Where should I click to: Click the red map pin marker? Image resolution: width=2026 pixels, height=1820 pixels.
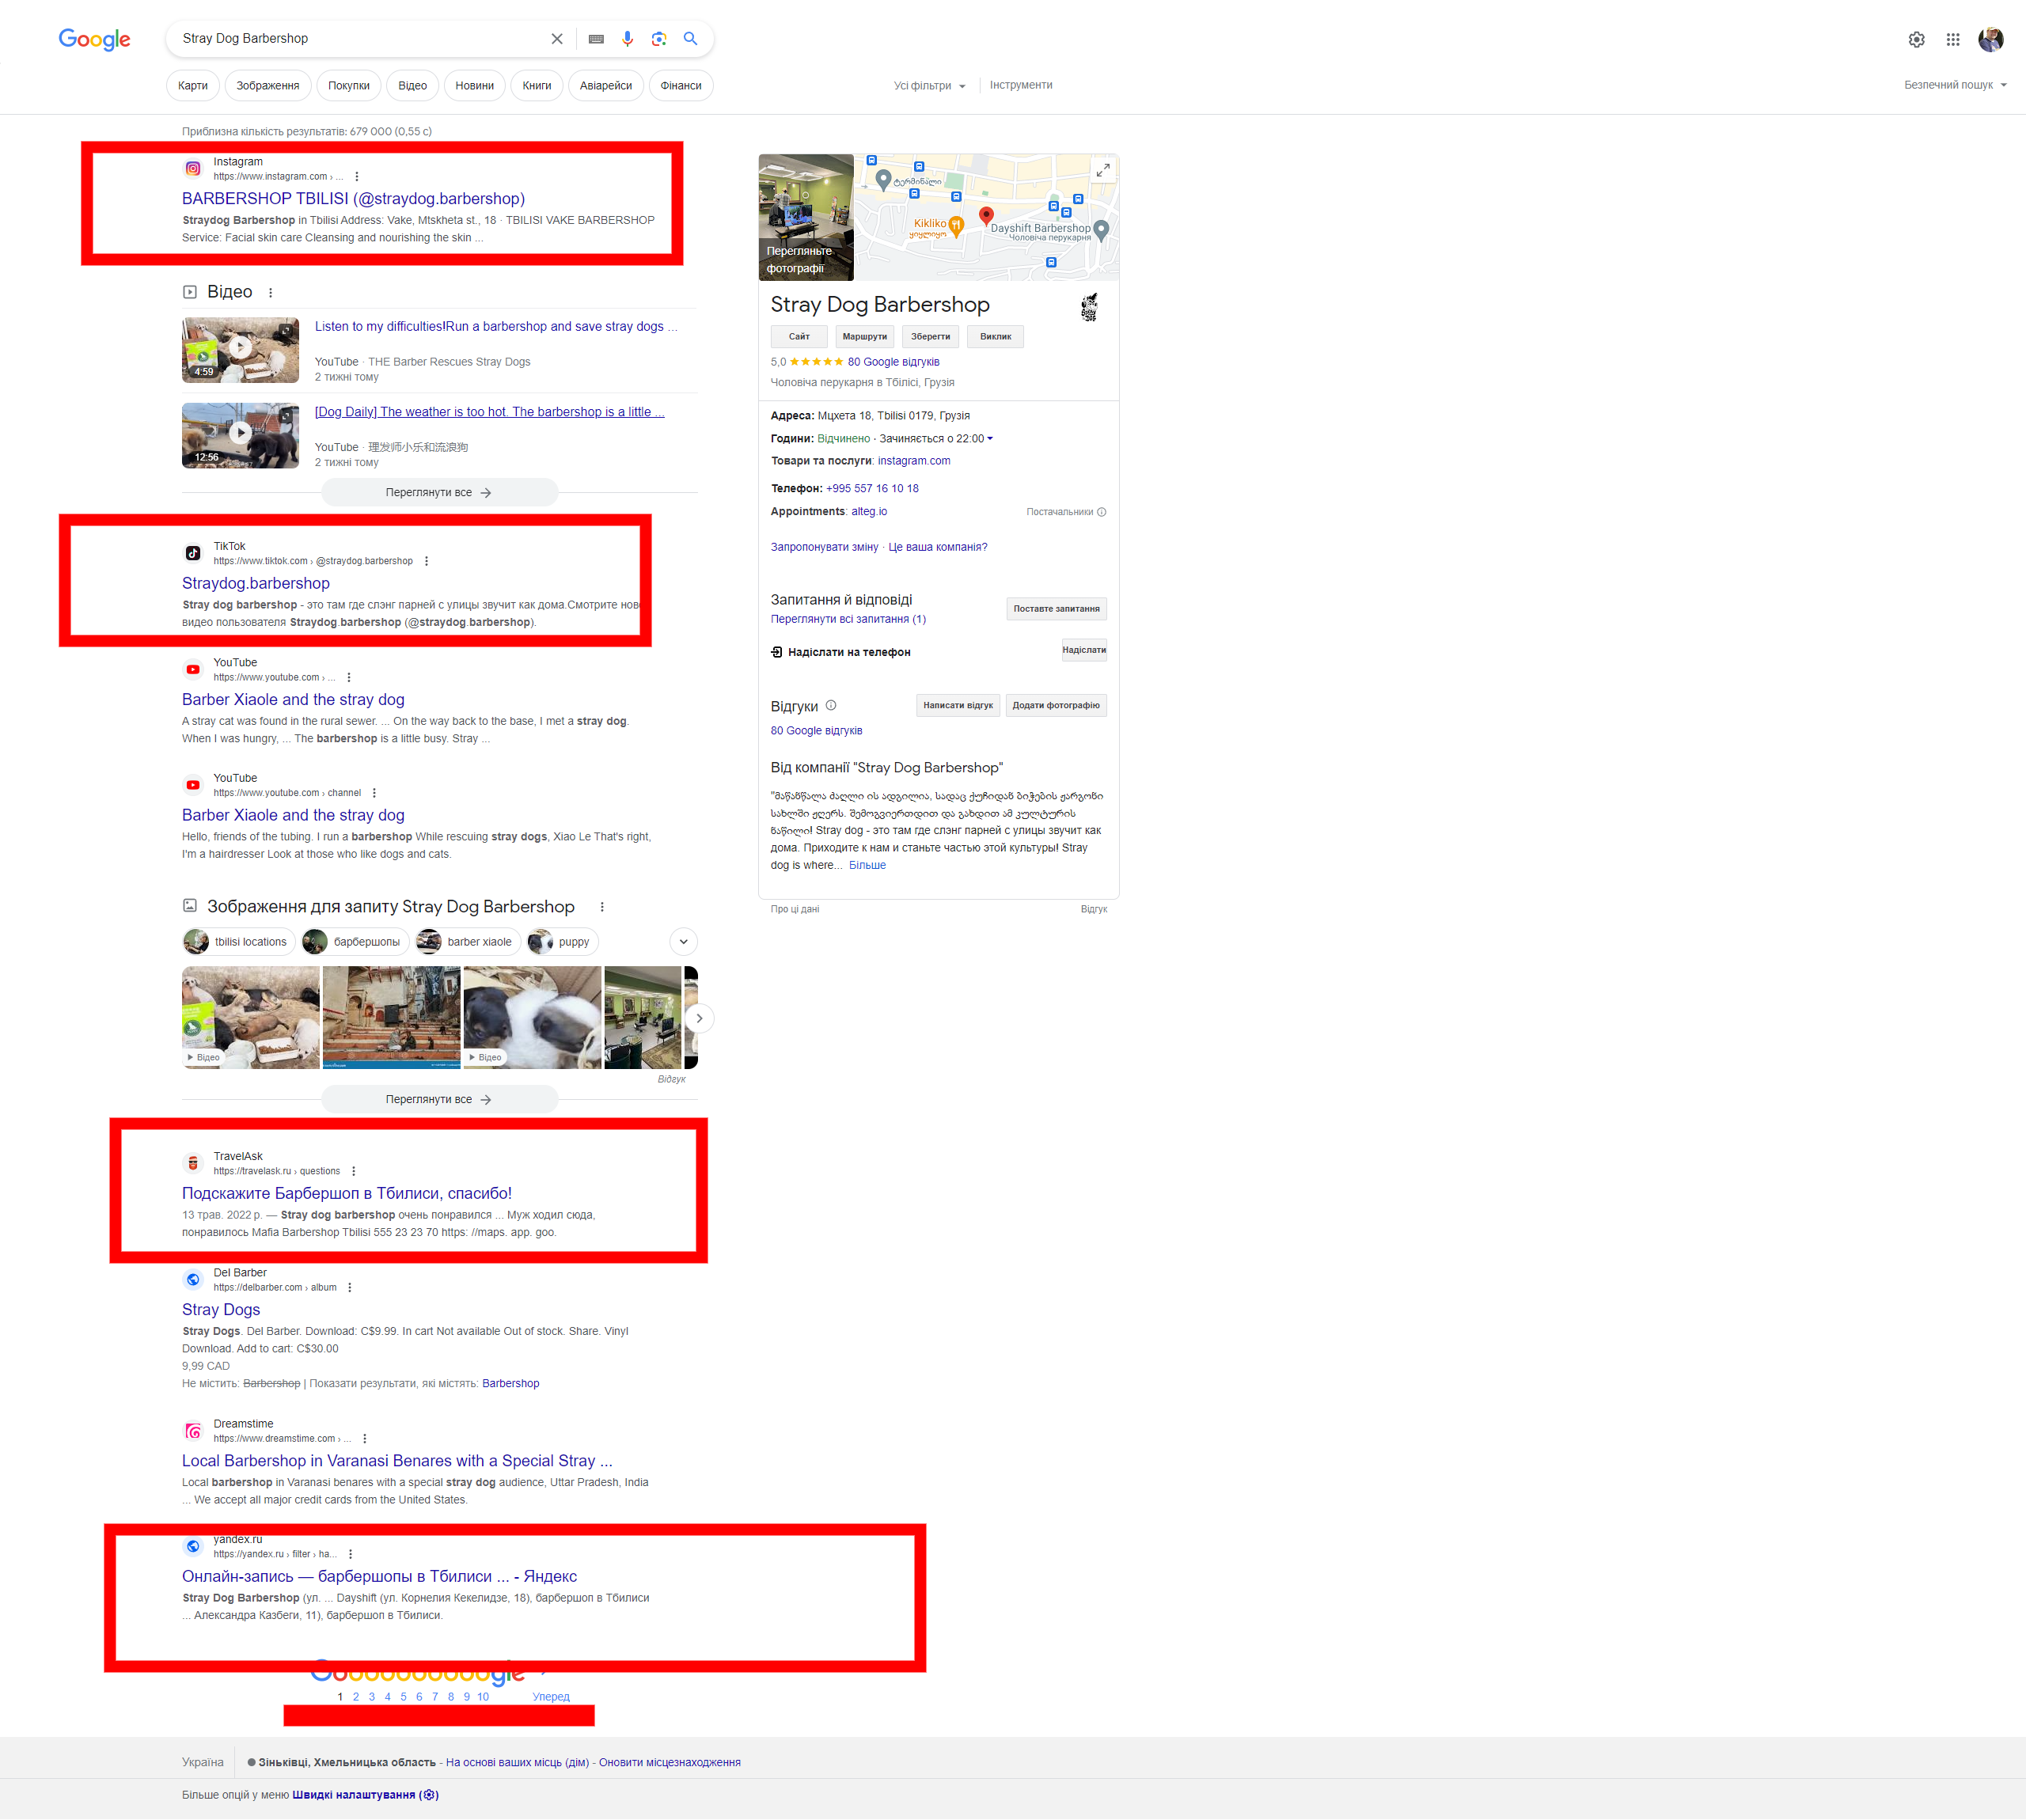click(986, 216)
